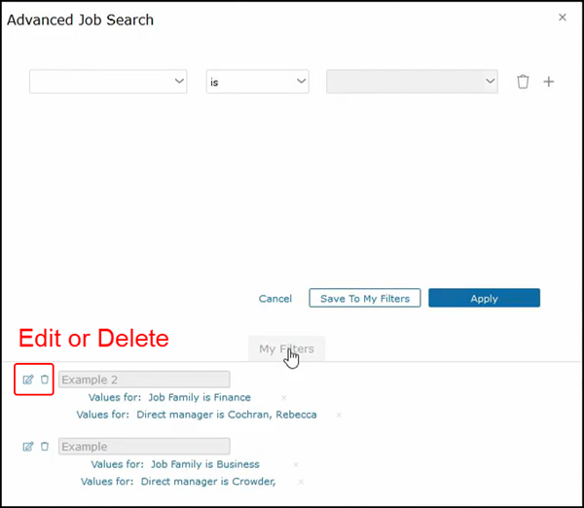This screenshot has height=508, width=584.
Task: Click the trash icon in the filter row
Action: [523, 83]
